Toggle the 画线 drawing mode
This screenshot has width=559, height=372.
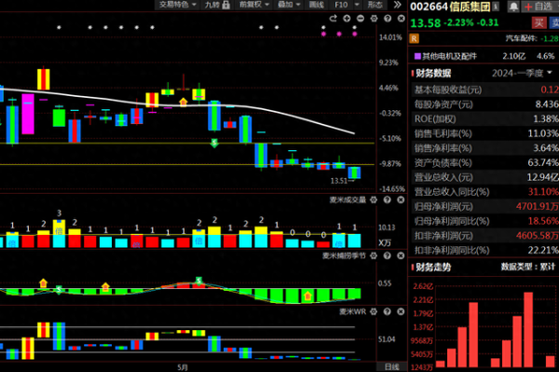pyautogui.click(x=316, y=5)
